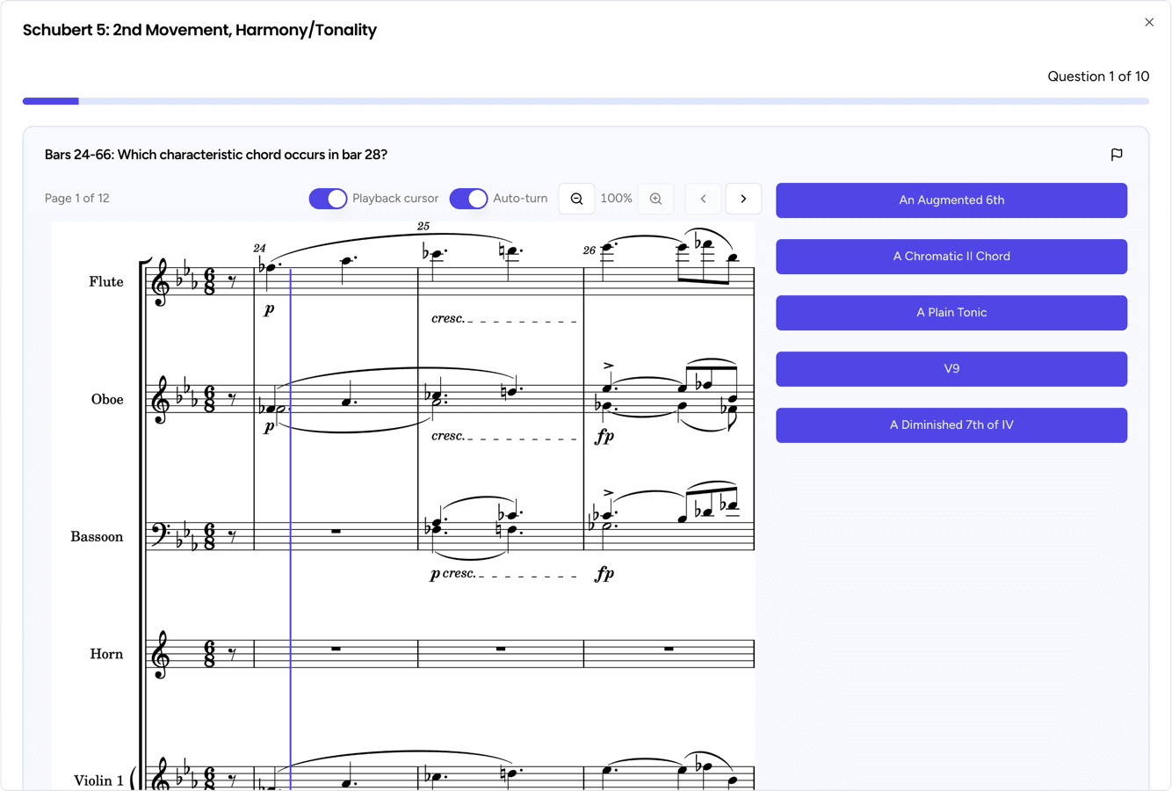Screen dimensions: 1172x791
Task: Click the '100%' zoom level text
Action: (x=616, y=199)
